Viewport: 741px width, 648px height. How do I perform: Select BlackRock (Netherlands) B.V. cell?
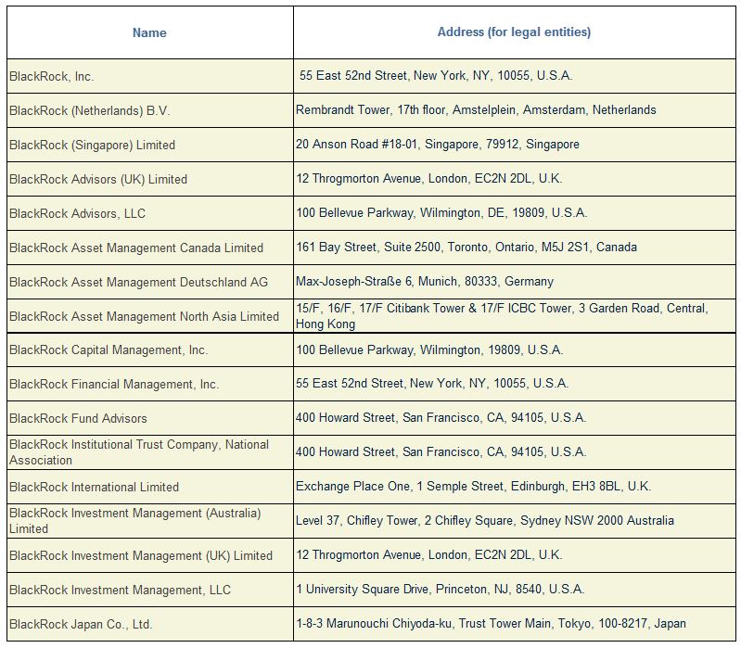point(150,110)
